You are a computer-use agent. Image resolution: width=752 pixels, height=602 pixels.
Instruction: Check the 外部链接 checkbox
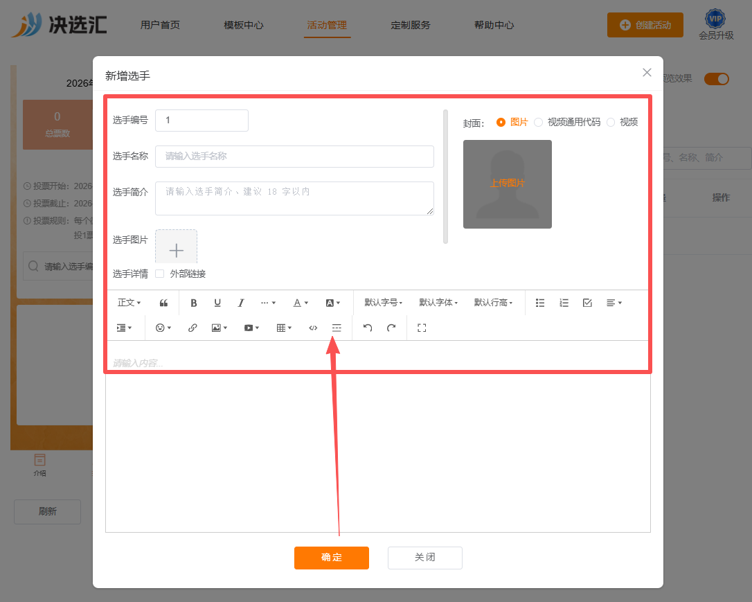click(160, 274)
